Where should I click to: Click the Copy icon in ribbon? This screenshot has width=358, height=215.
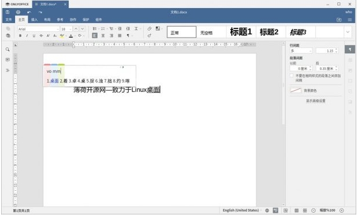[x=8, y=29]
